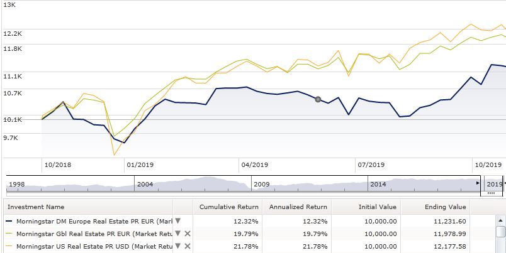Remove Morningstar US Real Estate PR USD row

187,245
